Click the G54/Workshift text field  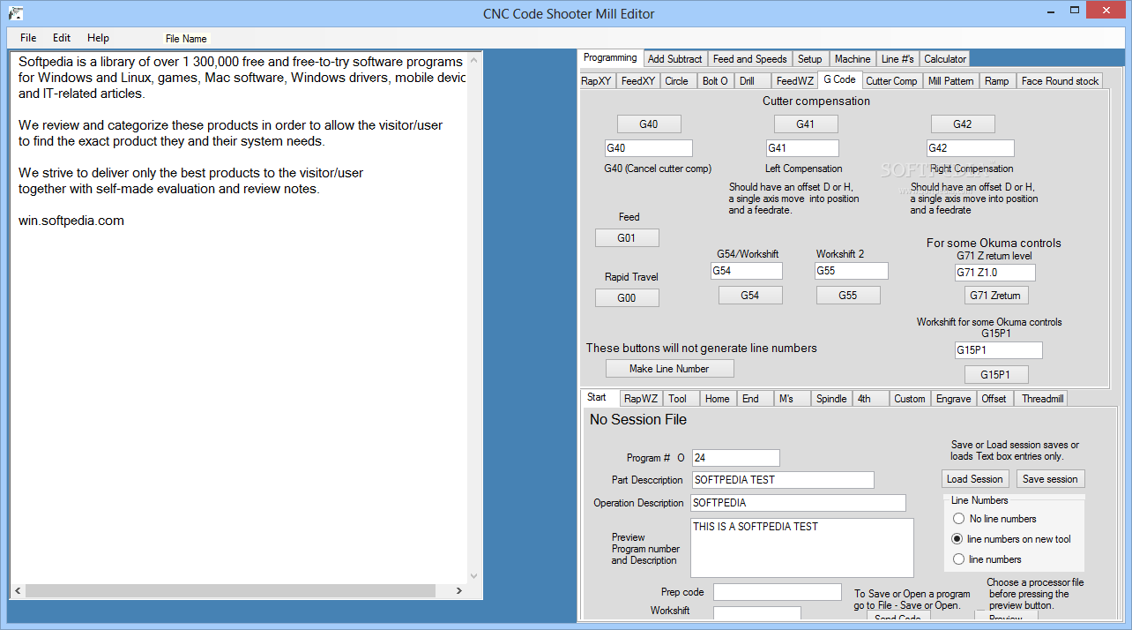click(x=747, y=271)
